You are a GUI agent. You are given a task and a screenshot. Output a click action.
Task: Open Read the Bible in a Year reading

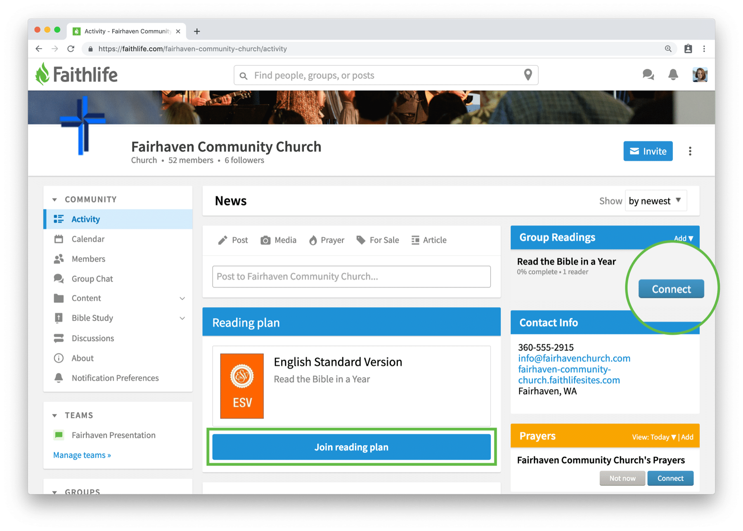(x=566, y=261)
